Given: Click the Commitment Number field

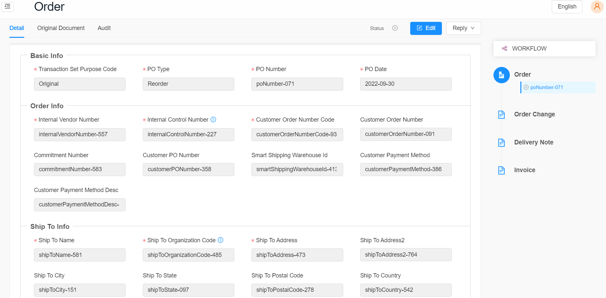Looking at the screenshot, I should point(80,170).
